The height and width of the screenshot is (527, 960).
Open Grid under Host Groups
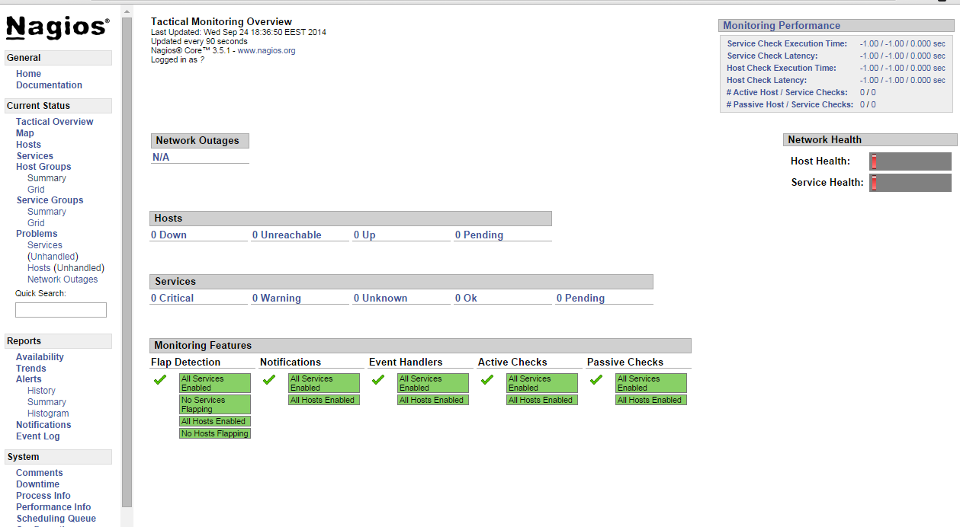[x=36, y=190]
